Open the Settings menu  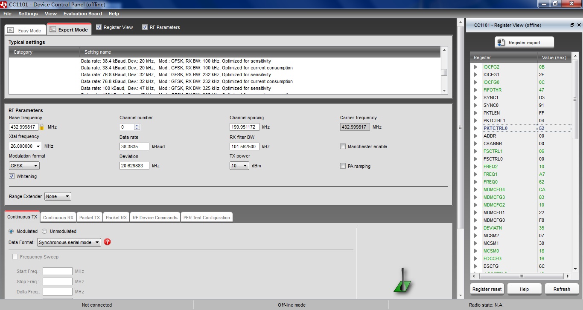point(28,14)
